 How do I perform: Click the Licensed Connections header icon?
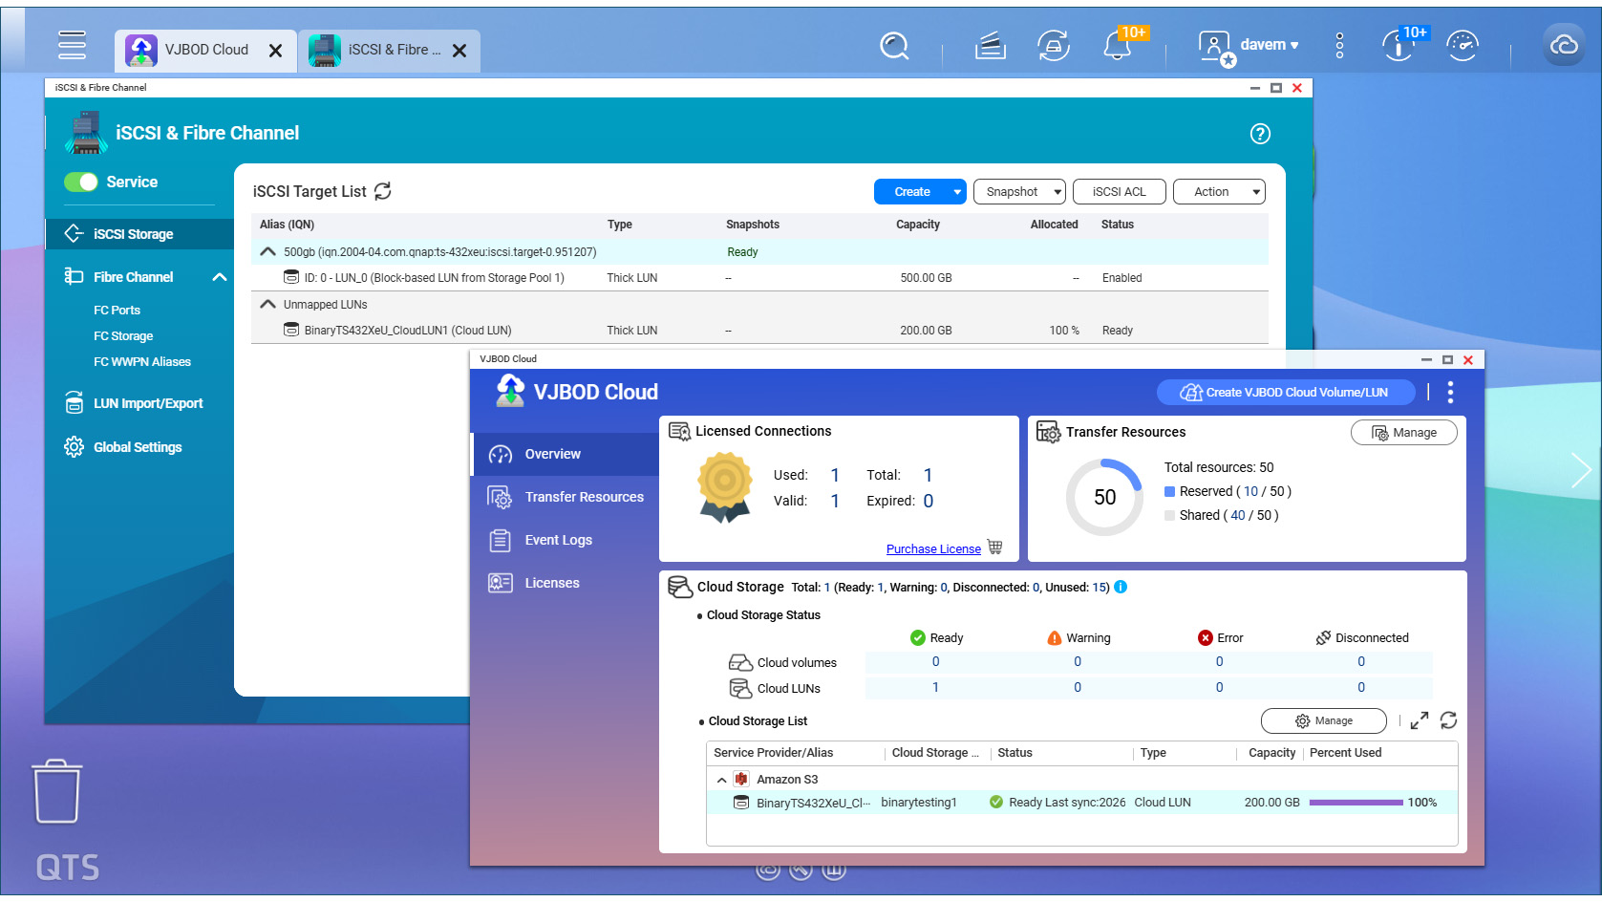click(x=679, y=431)
